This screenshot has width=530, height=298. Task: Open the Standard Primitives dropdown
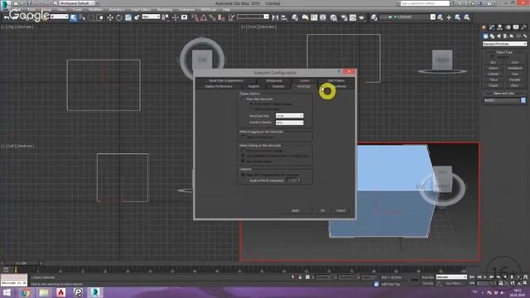tap(504, 44)
